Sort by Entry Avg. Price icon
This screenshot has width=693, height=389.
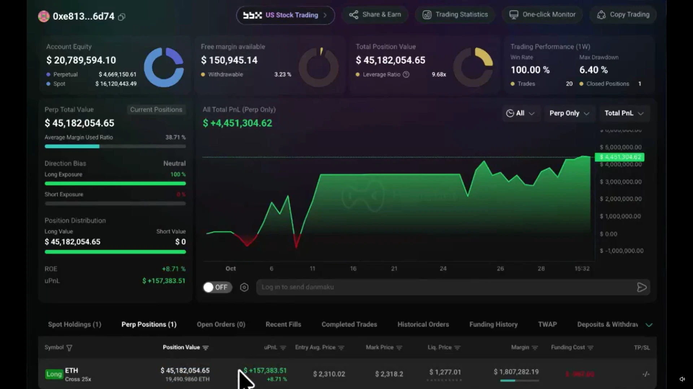(341, 348)
